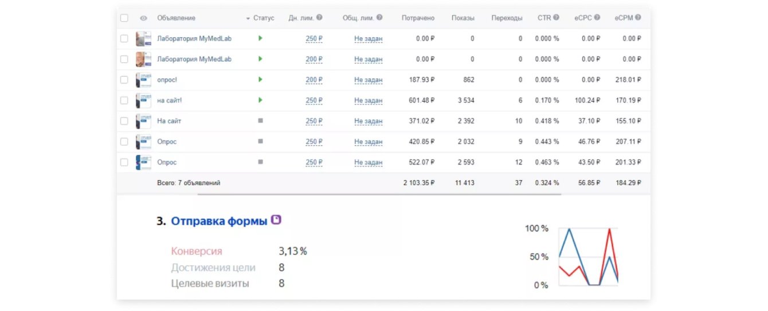Viewport: 768px width, 311px height.
Task: Click the conversion line chart
Action: pos(588,256)
